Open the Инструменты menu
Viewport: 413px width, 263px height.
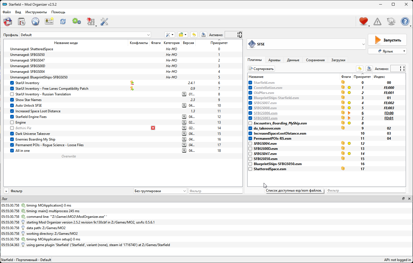coord(36,12)
